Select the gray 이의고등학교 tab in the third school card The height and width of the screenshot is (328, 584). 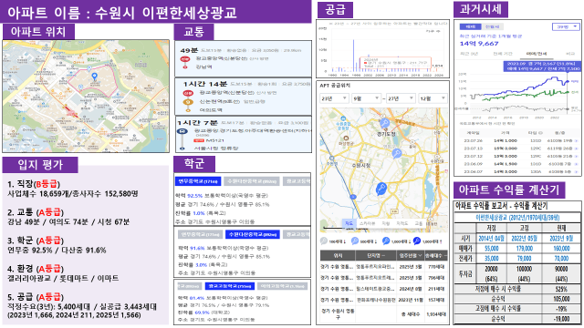[x=283, y=286]
